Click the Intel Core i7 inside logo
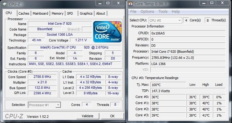The height and width of the screenshot is (123, 232). (x=107, y=32)
